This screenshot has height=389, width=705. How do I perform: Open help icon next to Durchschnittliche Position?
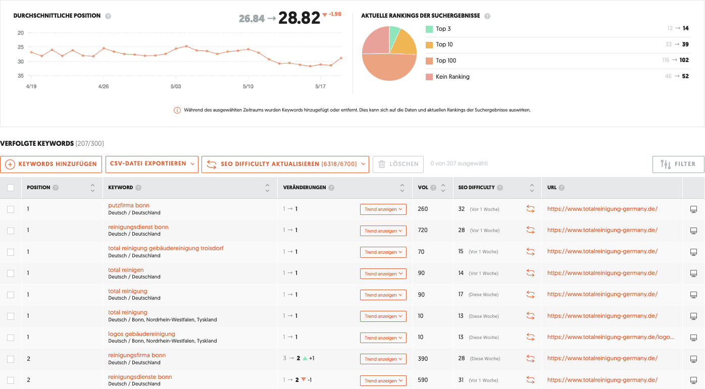click(108, 16)
